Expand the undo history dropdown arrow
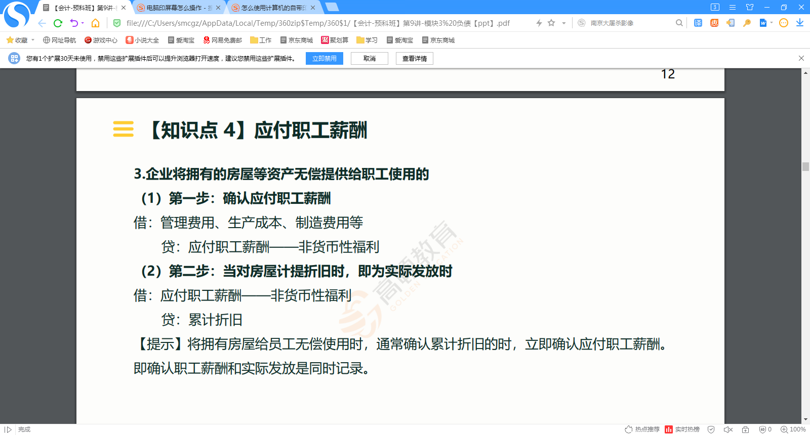 point(83,23)
